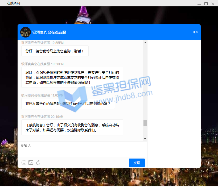Click the image upload icon
Viewport: 218px width, 187px height.
pyautogui.click(x=31, y=163)
